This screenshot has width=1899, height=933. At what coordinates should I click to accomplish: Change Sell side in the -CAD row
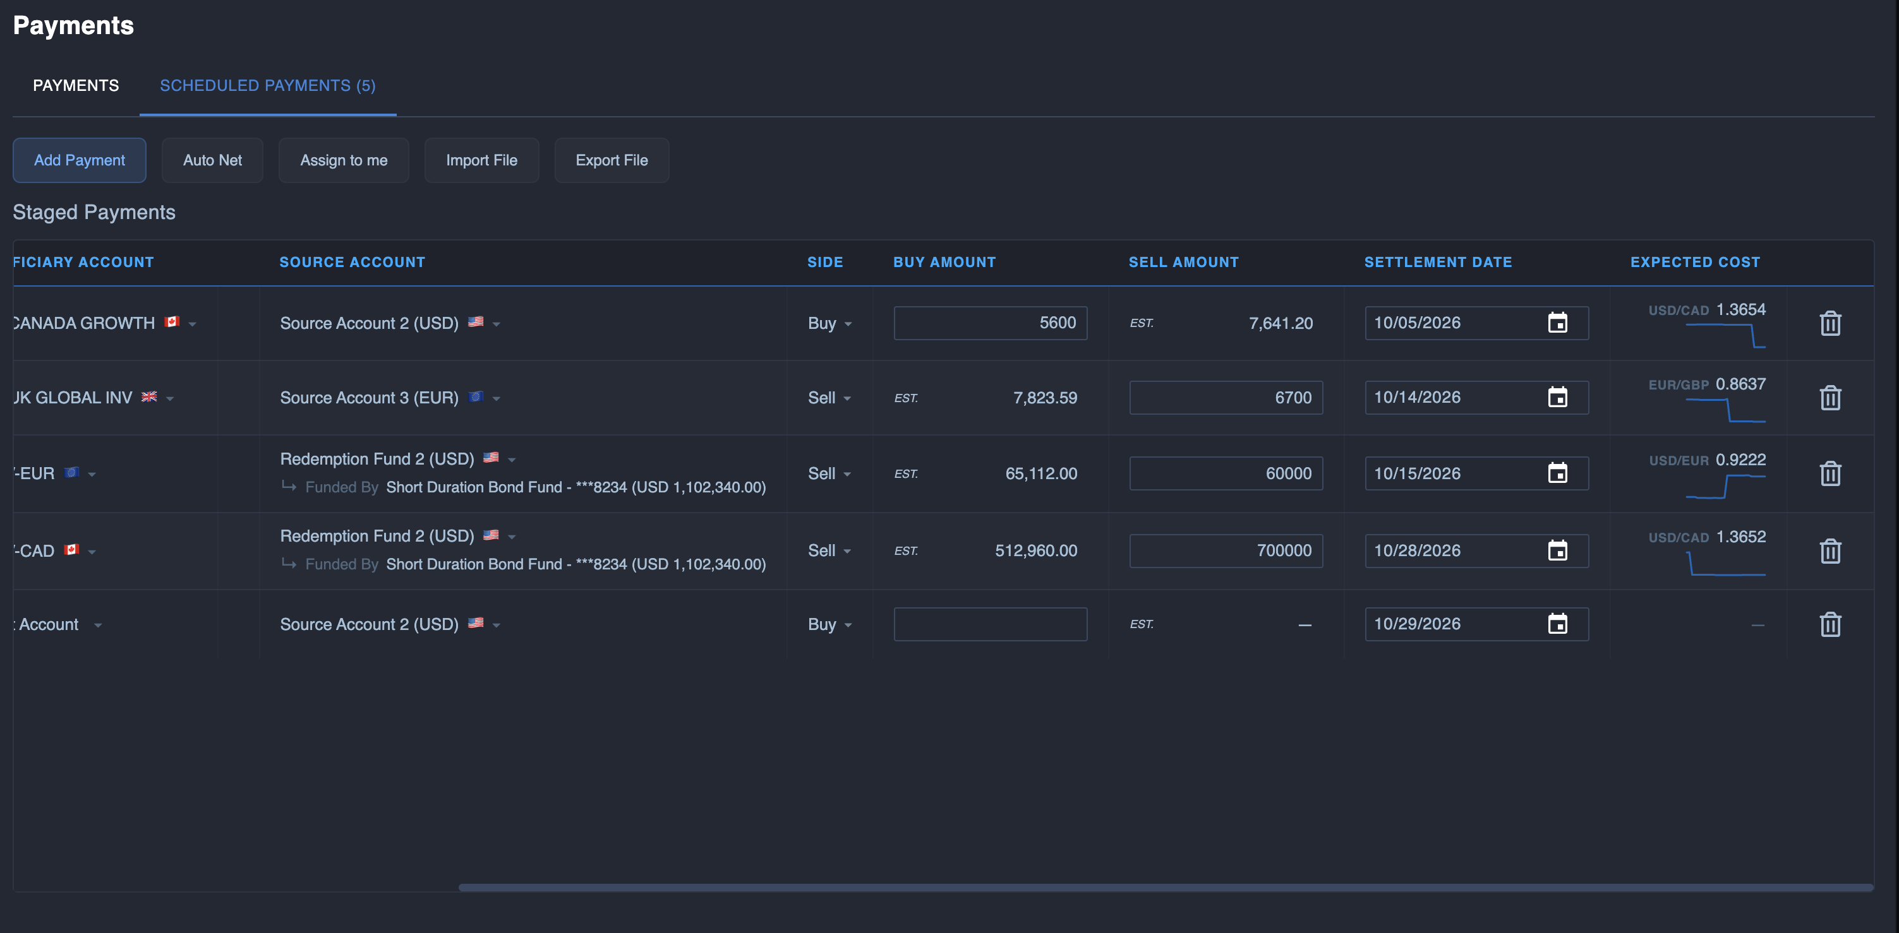point(830,551)
